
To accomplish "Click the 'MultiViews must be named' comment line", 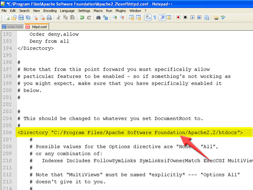I will [x=135, y=175].
